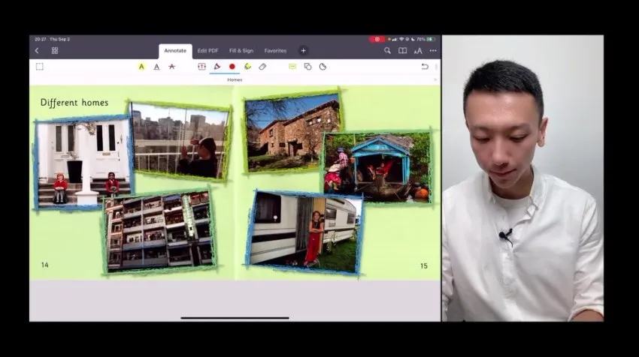Choose the text box tool
Screen dimensions: 639x357
coord(201,67)
